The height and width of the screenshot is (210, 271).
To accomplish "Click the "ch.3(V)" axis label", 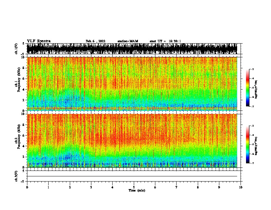I will coord(16,176).
